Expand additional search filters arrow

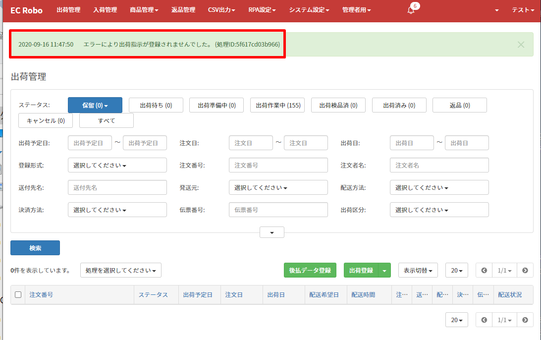(272, 232)
